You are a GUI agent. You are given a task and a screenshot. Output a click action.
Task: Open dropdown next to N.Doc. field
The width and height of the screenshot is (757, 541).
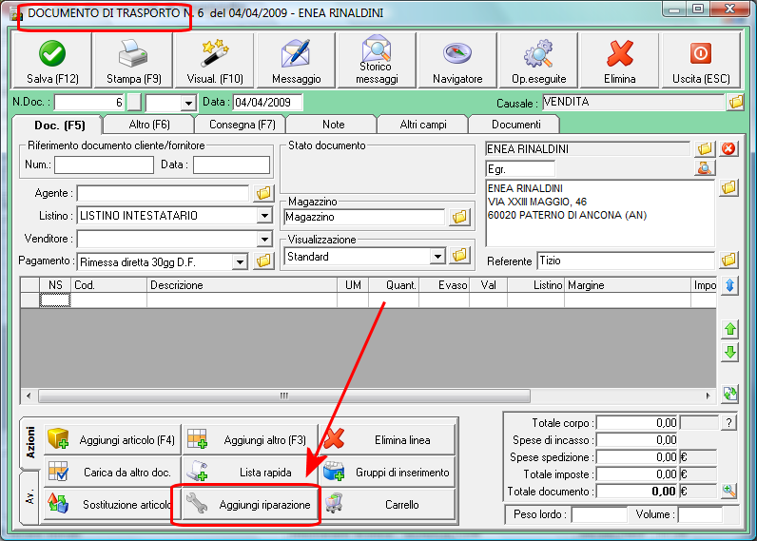(x=188, y=103)
